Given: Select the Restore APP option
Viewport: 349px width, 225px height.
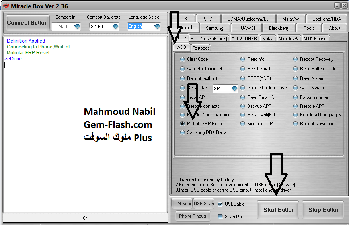Looking at the screenshot, I should 295,106.
